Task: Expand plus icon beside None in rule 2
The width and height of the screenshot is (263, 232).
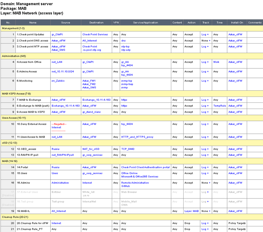Action: point(210,41)
